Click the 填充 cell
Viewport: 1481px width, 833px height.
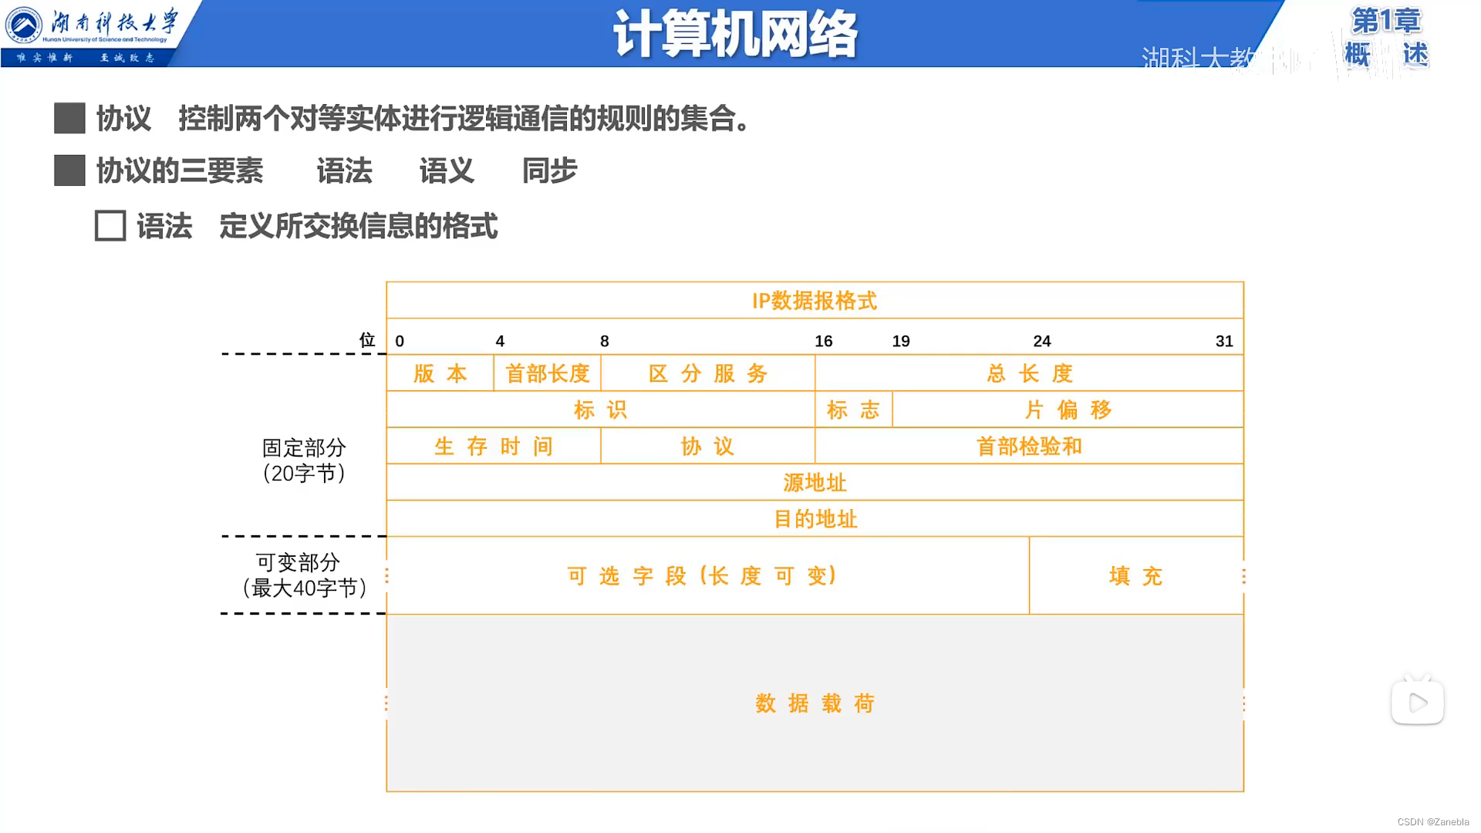click(1136, 575)
